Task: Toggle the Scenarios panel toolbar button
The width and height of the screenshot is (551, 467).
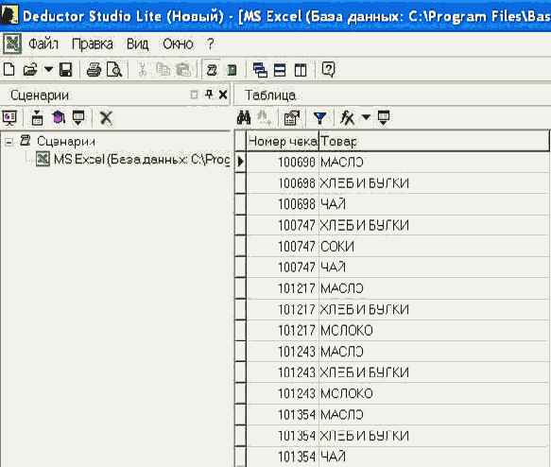Action: 211,70
